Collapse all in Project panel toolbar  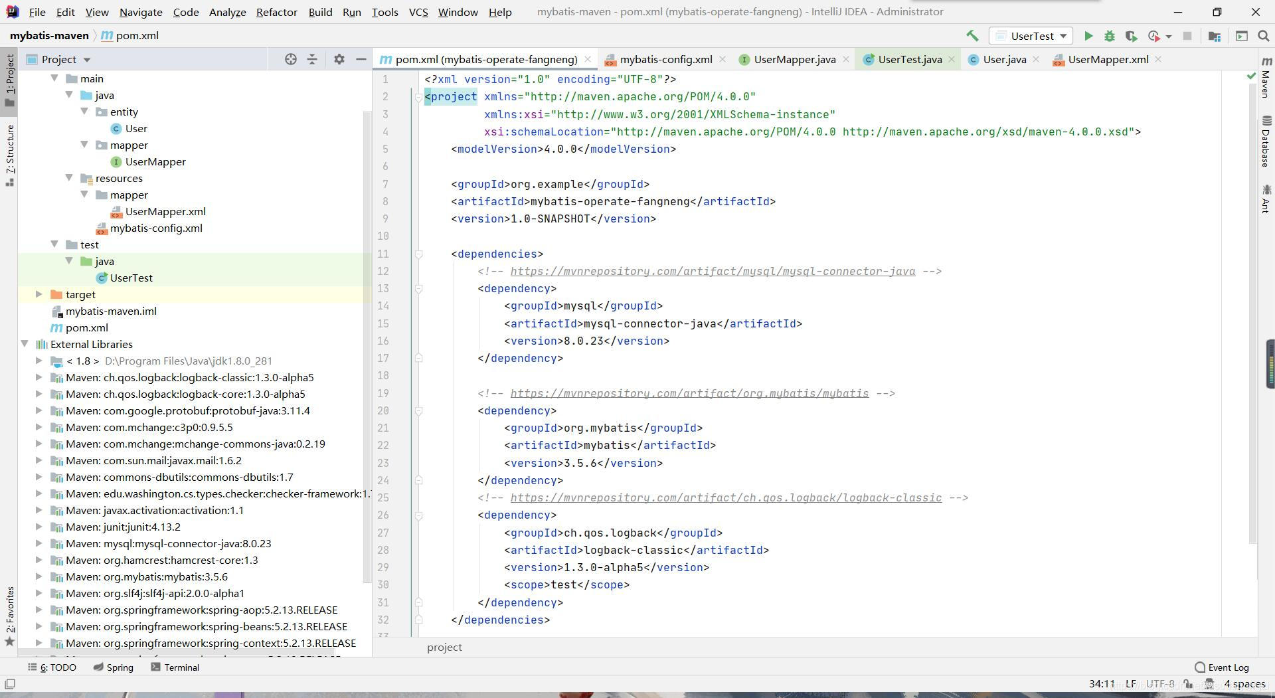point(312,59)
